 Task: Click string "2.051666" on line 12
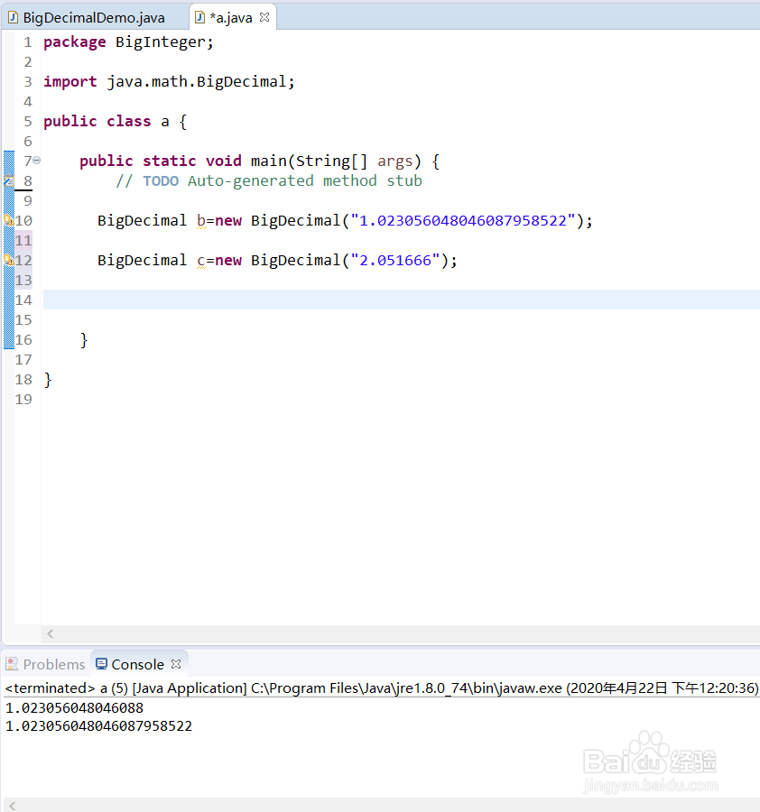(x=395, y=260)
